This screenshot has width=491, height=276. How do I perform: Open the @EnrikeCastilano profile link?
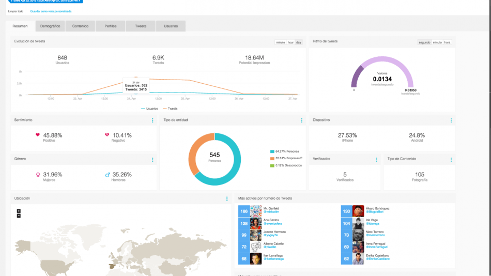click(378, 259)
